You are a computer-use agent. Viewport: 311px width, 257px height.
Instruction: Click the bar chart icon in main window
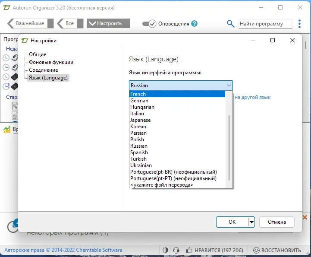7,130
